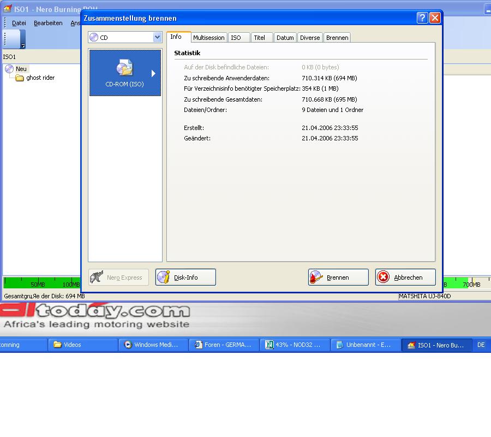Open the Videos taskbar button
Screen dimensions: 491x437
pos(83,345)
